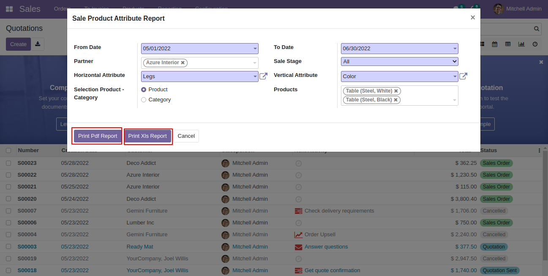
Task: Open the Sales app title menu
Action: pyautogui.click(x=30, y=9)
